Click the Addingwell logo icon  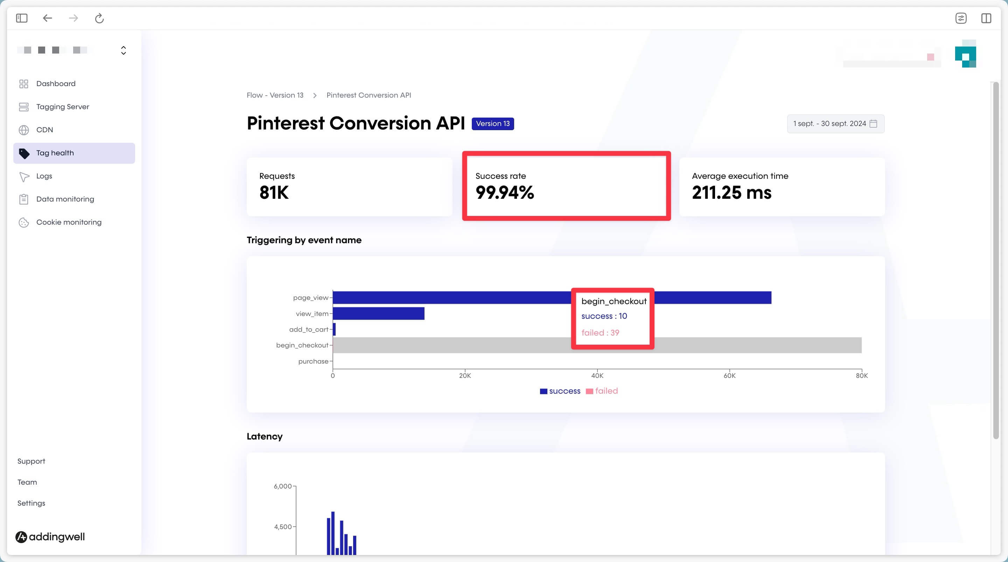[21, 536]
